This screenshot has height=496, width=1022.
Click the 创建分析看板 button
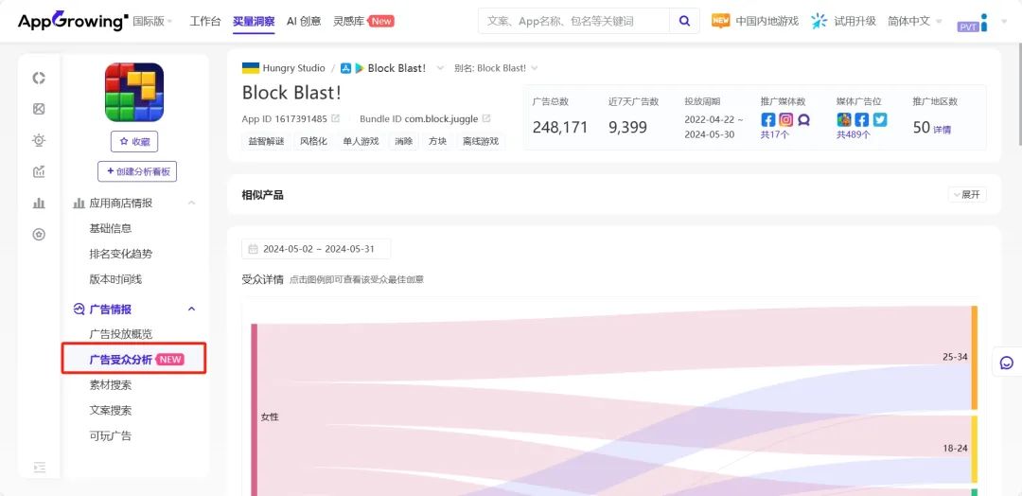coord(137,171)
